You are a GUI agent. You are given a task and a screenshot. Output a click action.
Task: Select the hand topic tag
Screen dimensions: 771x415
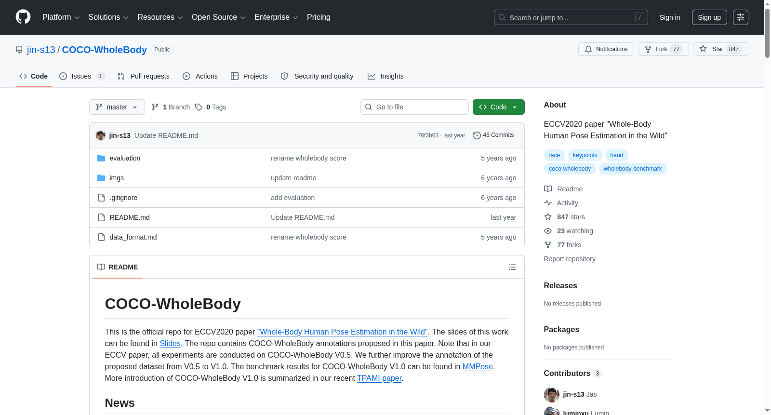617,155
